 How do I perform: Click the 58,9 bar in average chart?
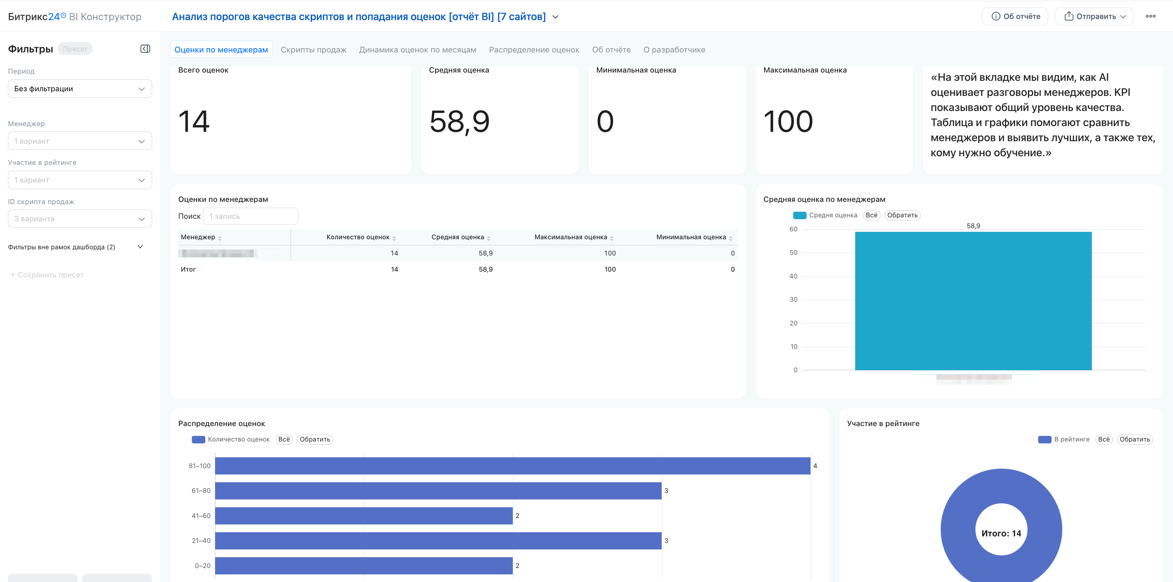973,301
